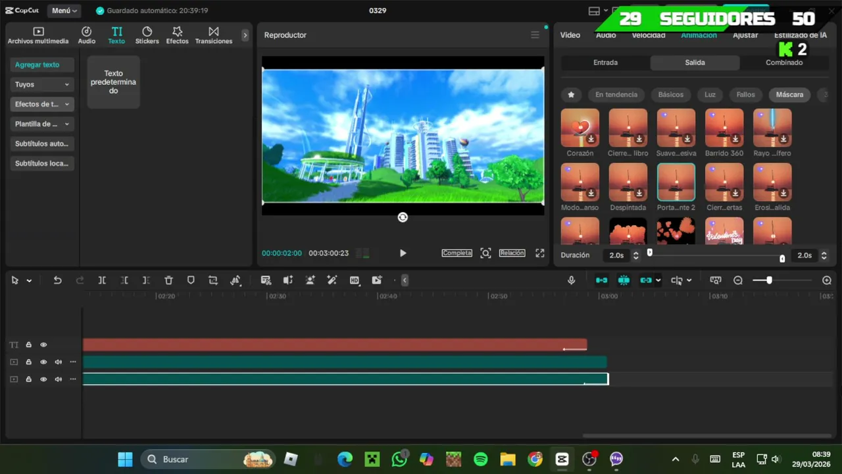Show more tabs after Transiciones
The height and width of the screenshot is (474, 842).
pyautogui.click(x=245, y=35)
